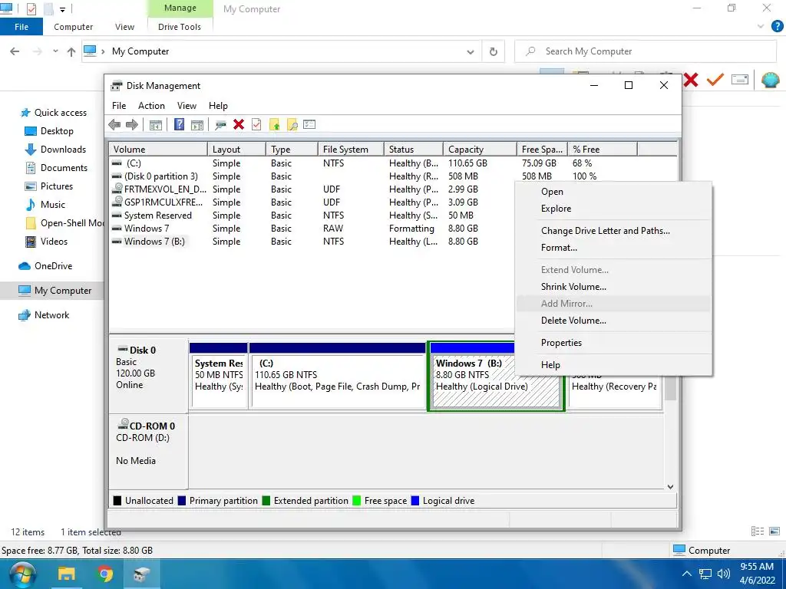
Task: Click the red X icon in Explorer toolbar
Action: point(691,80)
